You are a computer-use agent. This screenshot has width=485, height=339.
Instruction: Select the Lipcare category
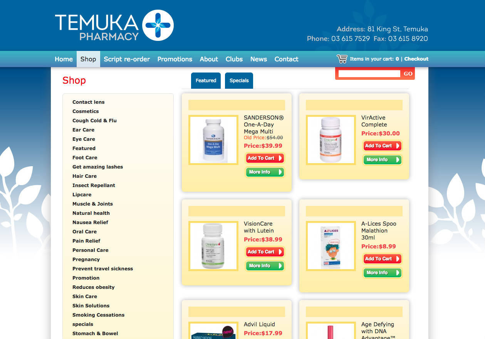coord(82,195)
